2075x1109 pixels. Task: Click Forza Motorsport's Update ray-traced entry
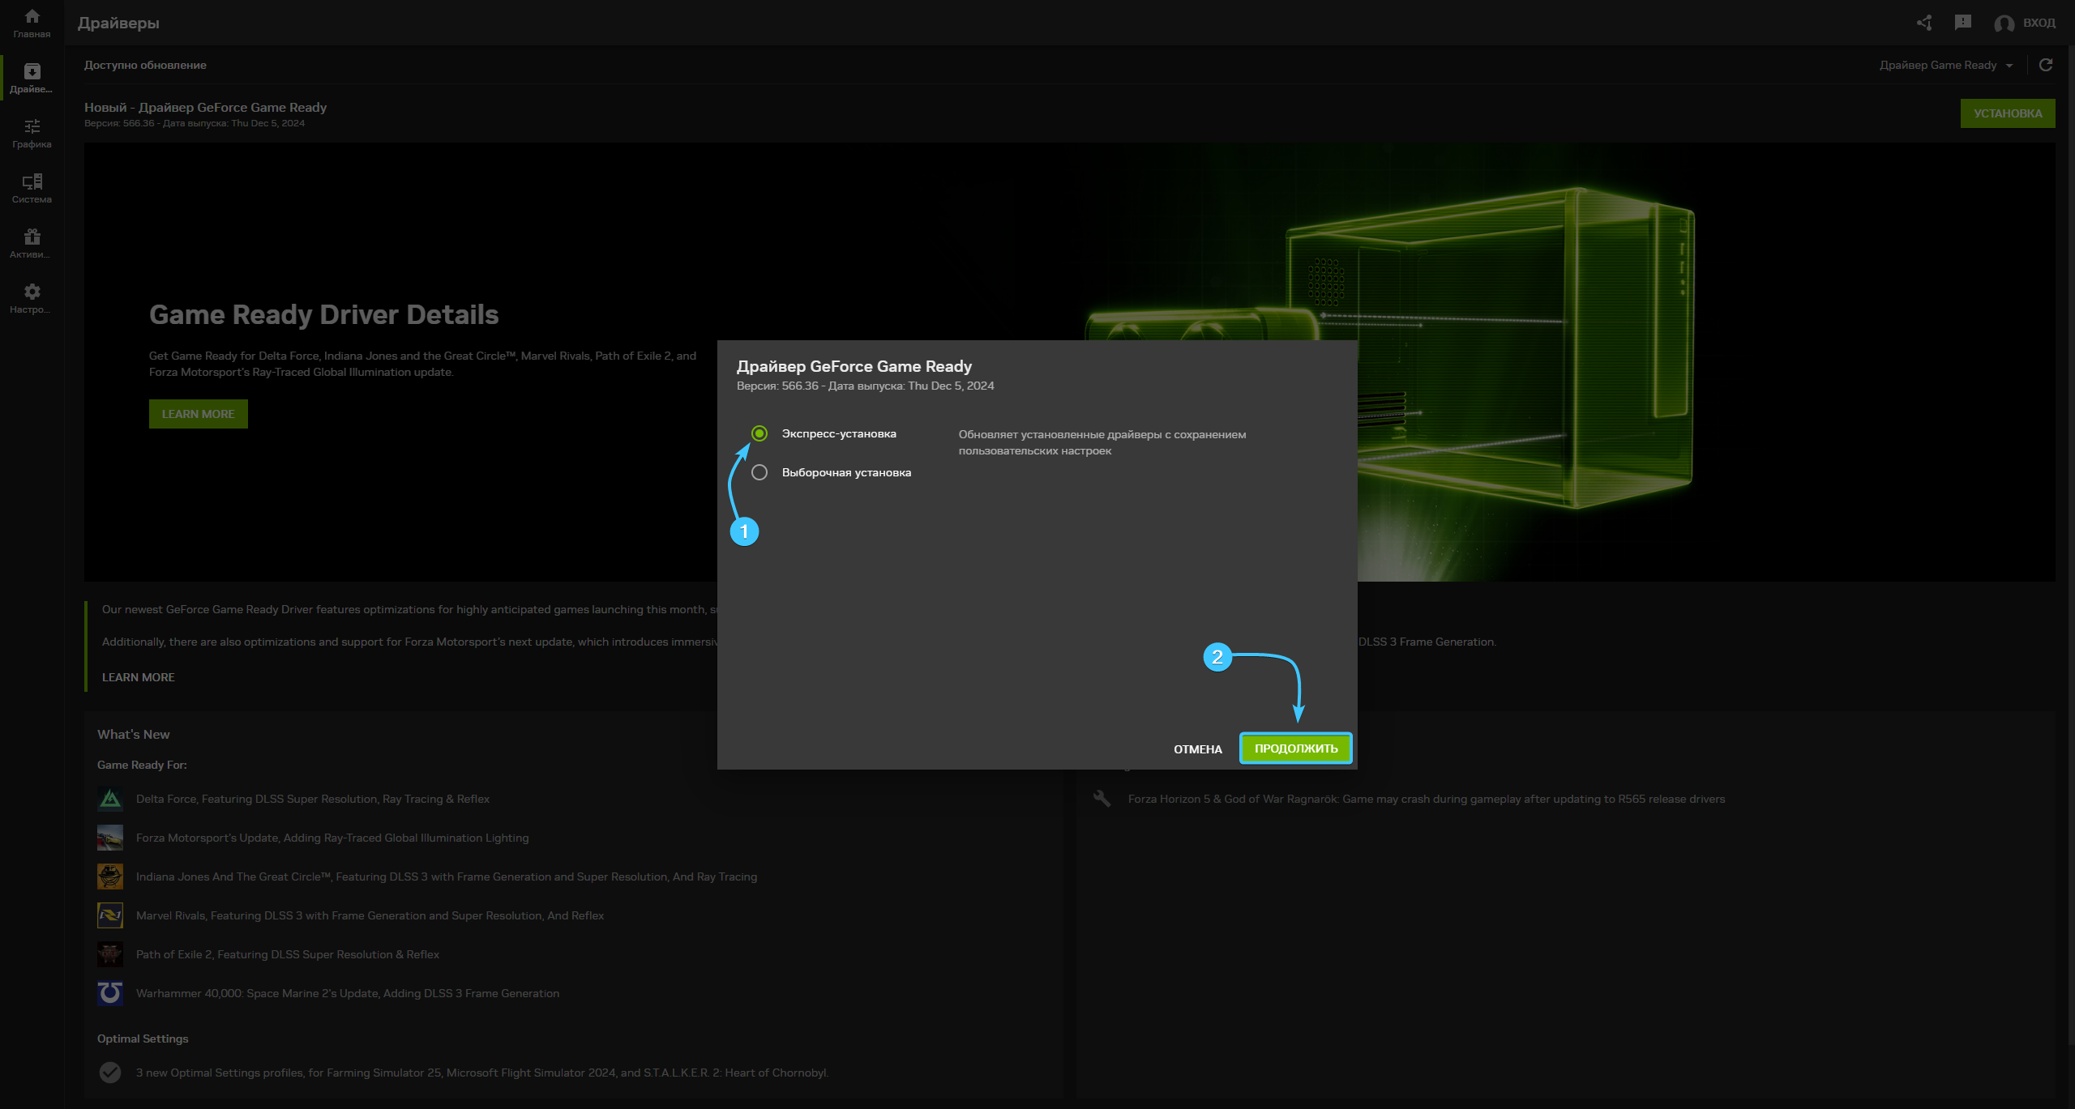(x=332, y=838)
